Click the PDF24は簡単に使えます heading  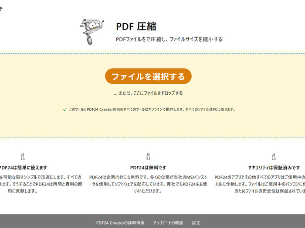coord(23,168)
